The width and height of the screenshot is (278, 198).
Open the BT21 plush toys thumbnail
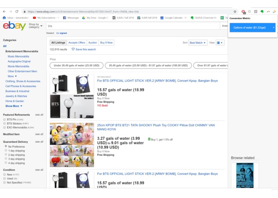pos(72,145)
